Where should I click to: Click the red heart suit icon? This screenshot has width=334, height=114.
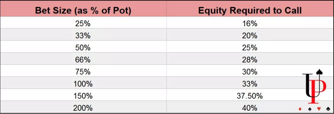point(319,109)
